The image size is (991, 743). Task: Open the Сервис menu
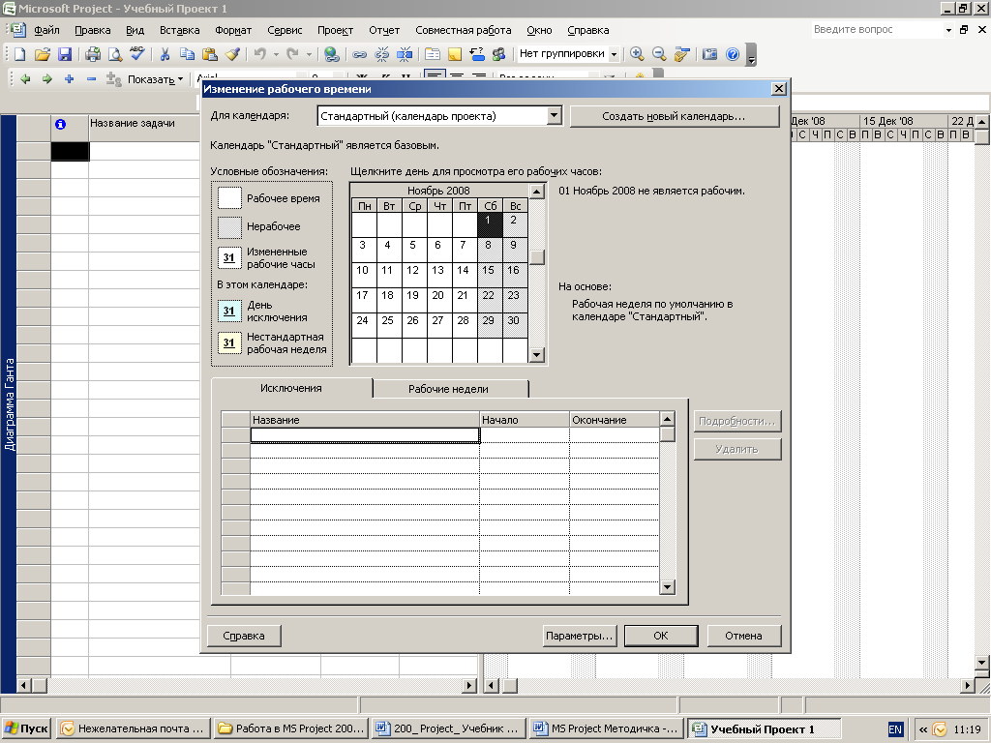point(285,30)
